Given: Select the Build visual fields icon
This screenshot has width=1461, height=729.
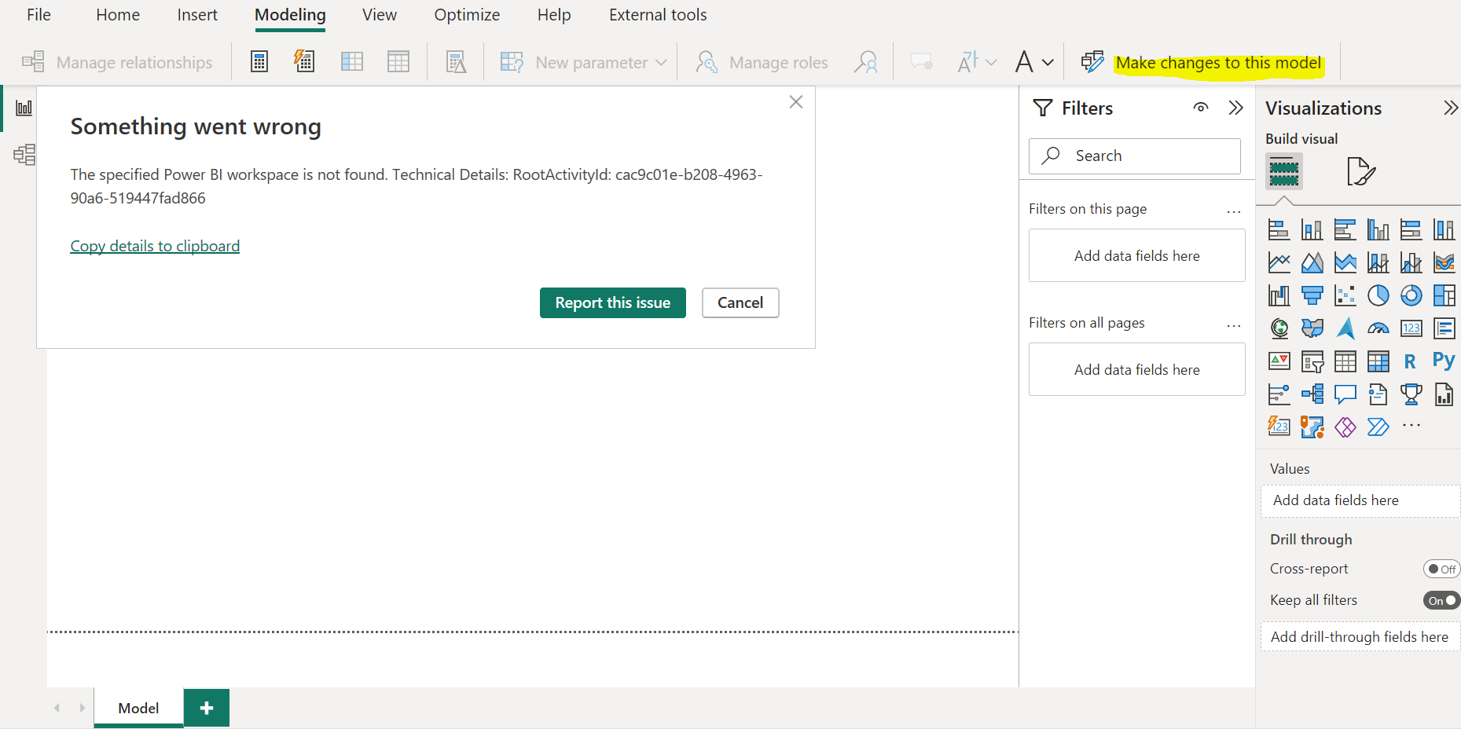Looking at the screenshot, I should point(1284,171).
